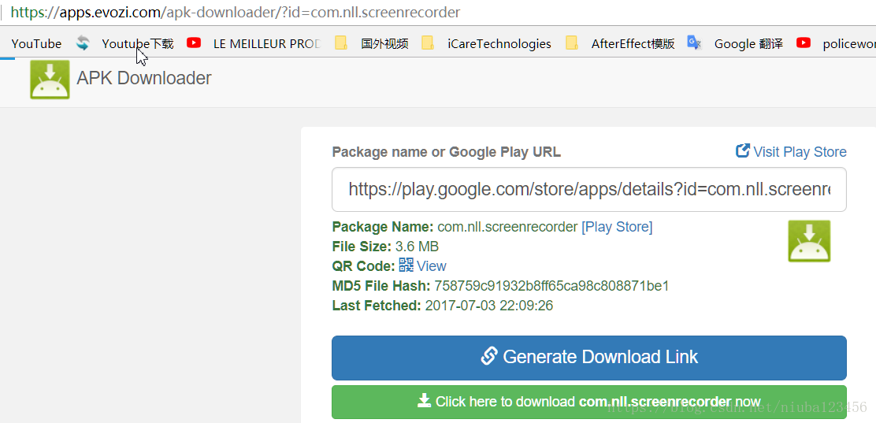Open the Youtube下载 bookmark sync icon
The image size is (876, 423).
click(x=83, y=43)
